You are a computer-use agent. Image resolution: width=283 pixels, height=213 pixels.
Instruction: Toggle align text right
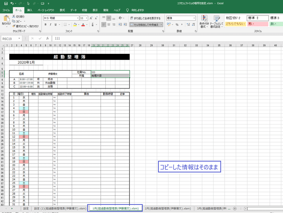pos(114,24)
